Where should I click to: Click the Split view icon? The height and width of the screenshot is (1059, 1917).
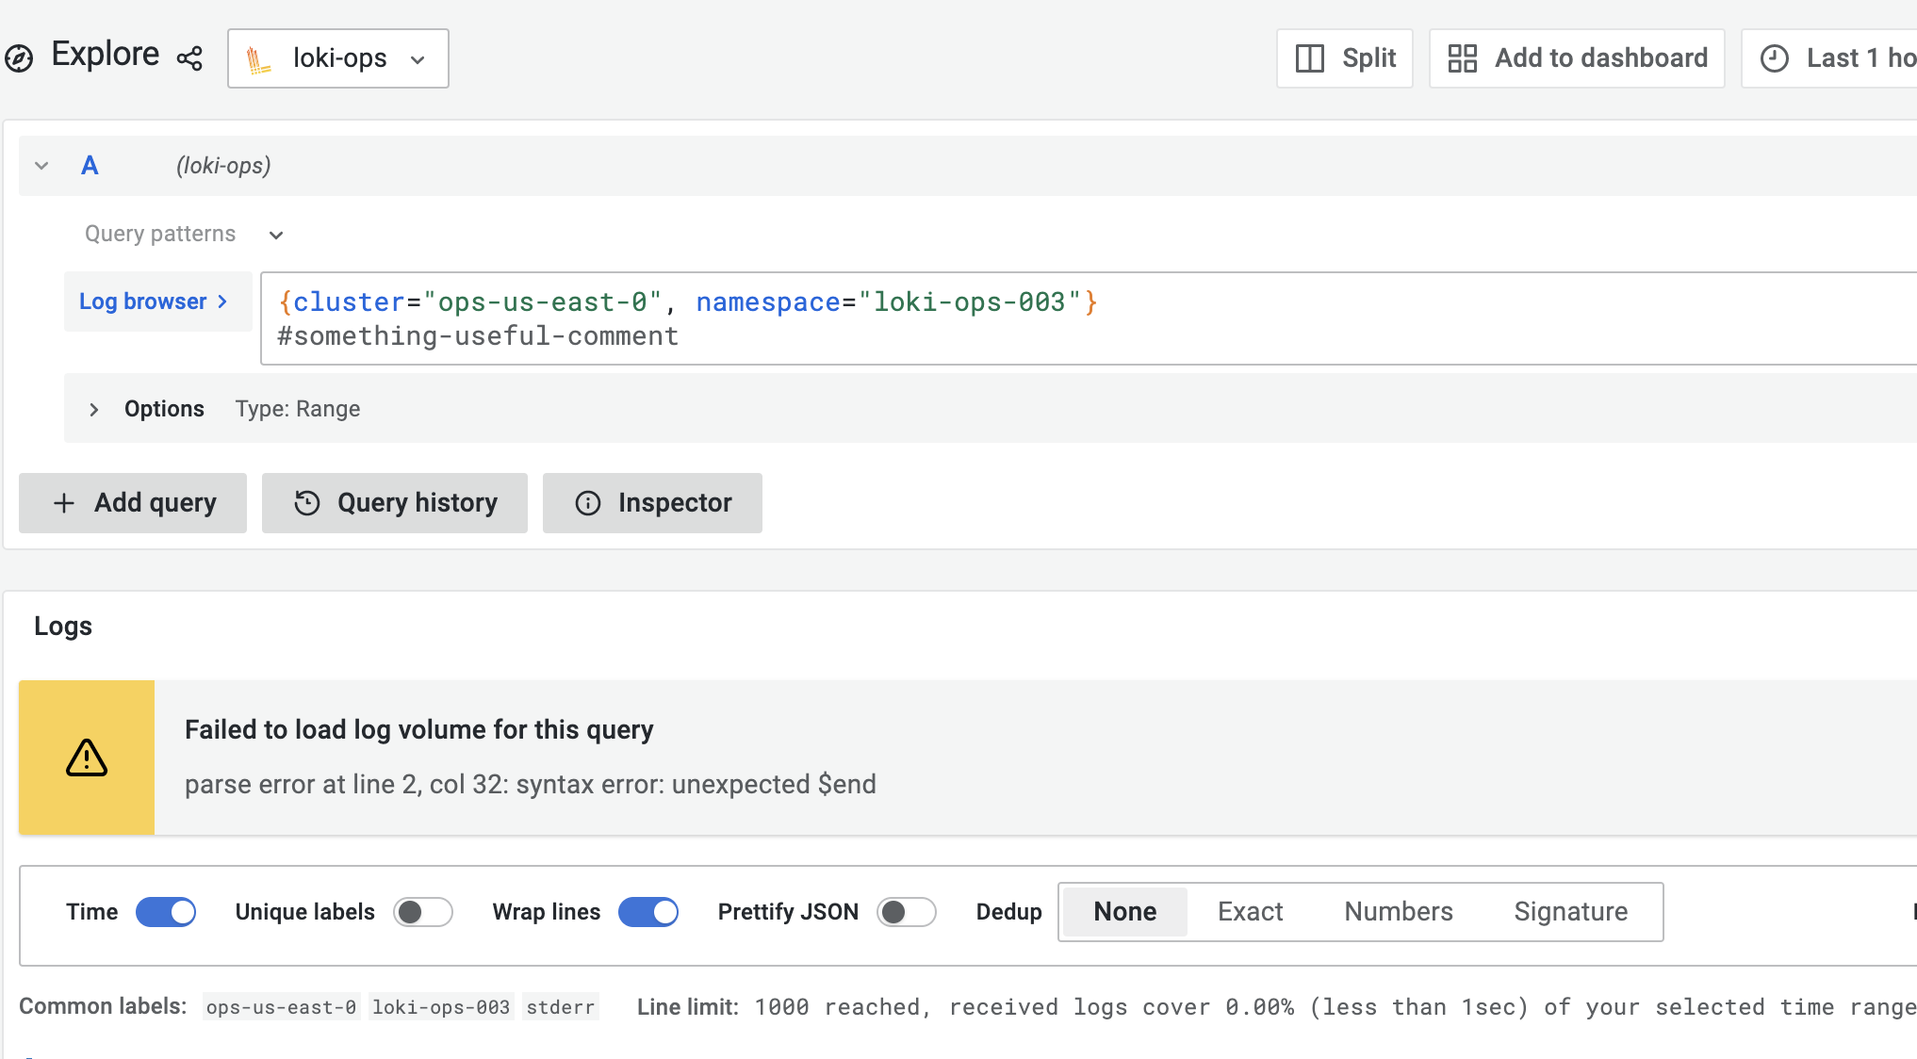coord(1310,57)
